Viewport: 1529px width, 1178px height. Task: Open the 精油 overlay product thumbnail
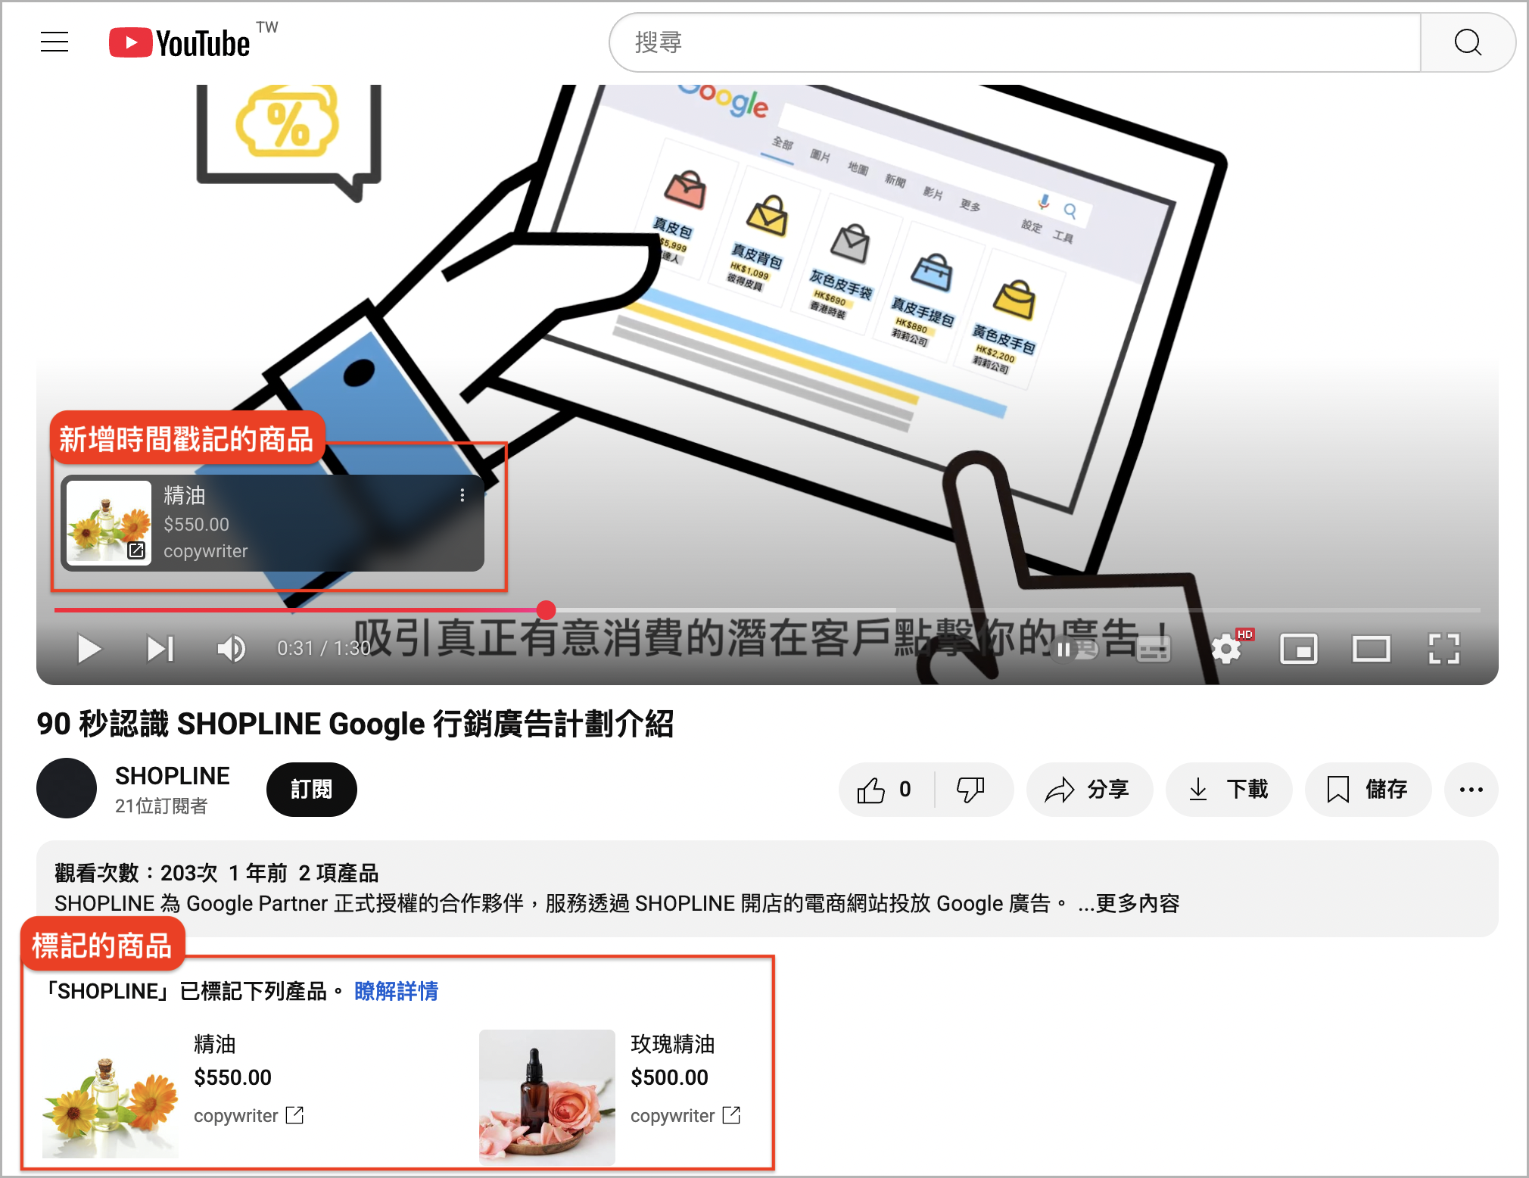click(x=109, y=522)
